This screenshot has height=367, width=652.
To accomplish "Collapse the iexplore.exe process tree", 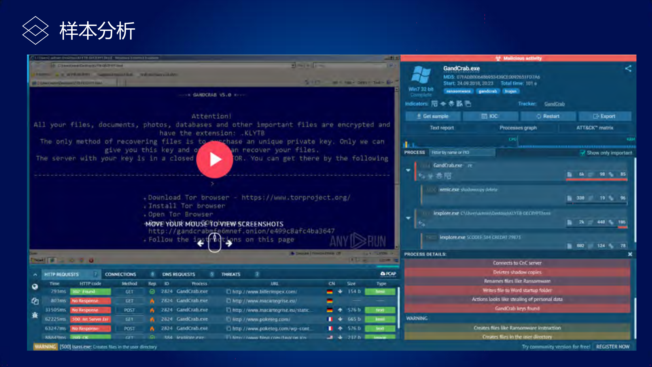I will pyautogui.click(x=408, y=218).
